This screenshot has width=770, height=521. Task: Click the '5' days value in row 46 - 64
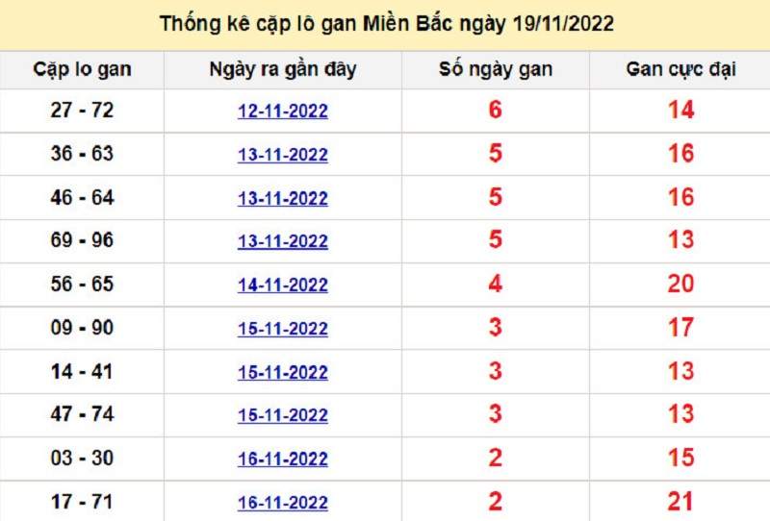496,197
